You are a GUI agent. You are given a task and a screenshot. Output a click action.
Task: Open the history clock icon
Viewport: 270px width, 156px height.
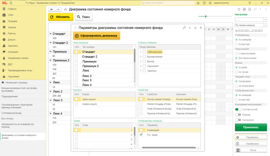pyautogui.click(x=204, y=3)
